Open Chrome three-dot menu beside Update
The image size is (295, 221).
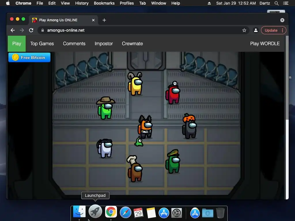282,30
